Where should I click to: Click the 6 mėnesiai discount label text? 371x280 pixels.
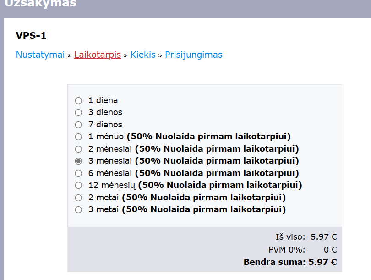pos(217,173)
